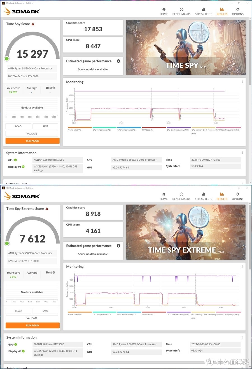Click the Best info icon in Time Spy Extreme window
Image resolution: width=252 pixels, height=369 pixels.
point(54,272)
